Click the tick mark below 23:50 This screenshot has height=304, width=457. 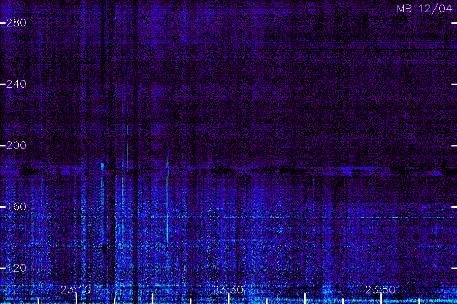tap(381, 299)
